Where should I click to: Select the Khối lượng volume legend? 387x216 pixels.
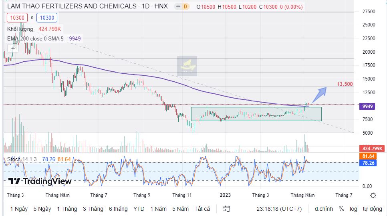click(20, 29)
